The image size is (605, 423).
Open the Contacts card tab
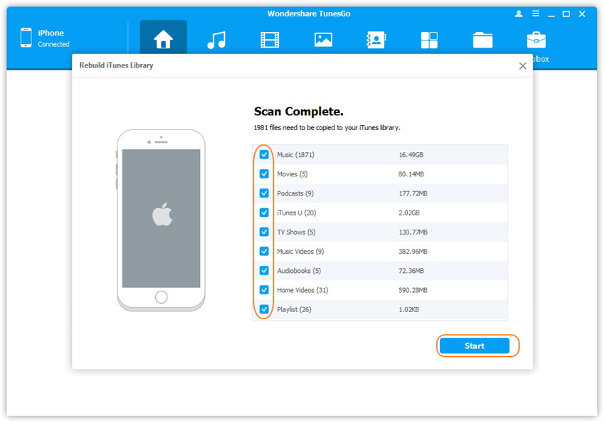tap(375, 41)
